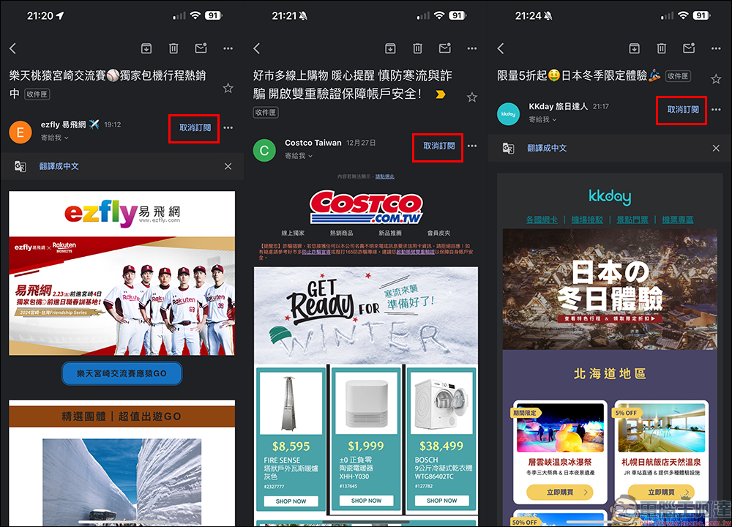Open the Costco.com.tw logo

tap(366, 207)
